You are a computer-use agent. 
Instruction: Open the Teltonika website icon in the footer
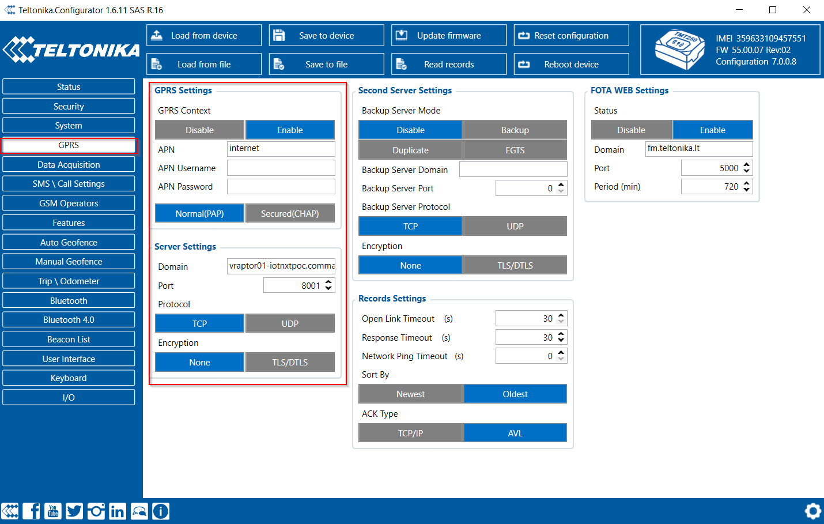[x=10, y=511]
